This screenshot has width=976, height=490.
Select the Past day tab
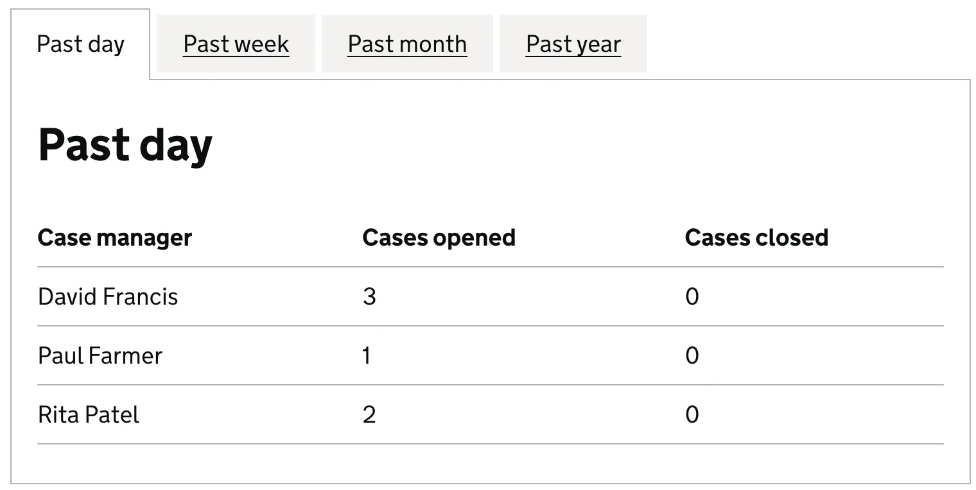pyautogui.click(x=80, y=44)
